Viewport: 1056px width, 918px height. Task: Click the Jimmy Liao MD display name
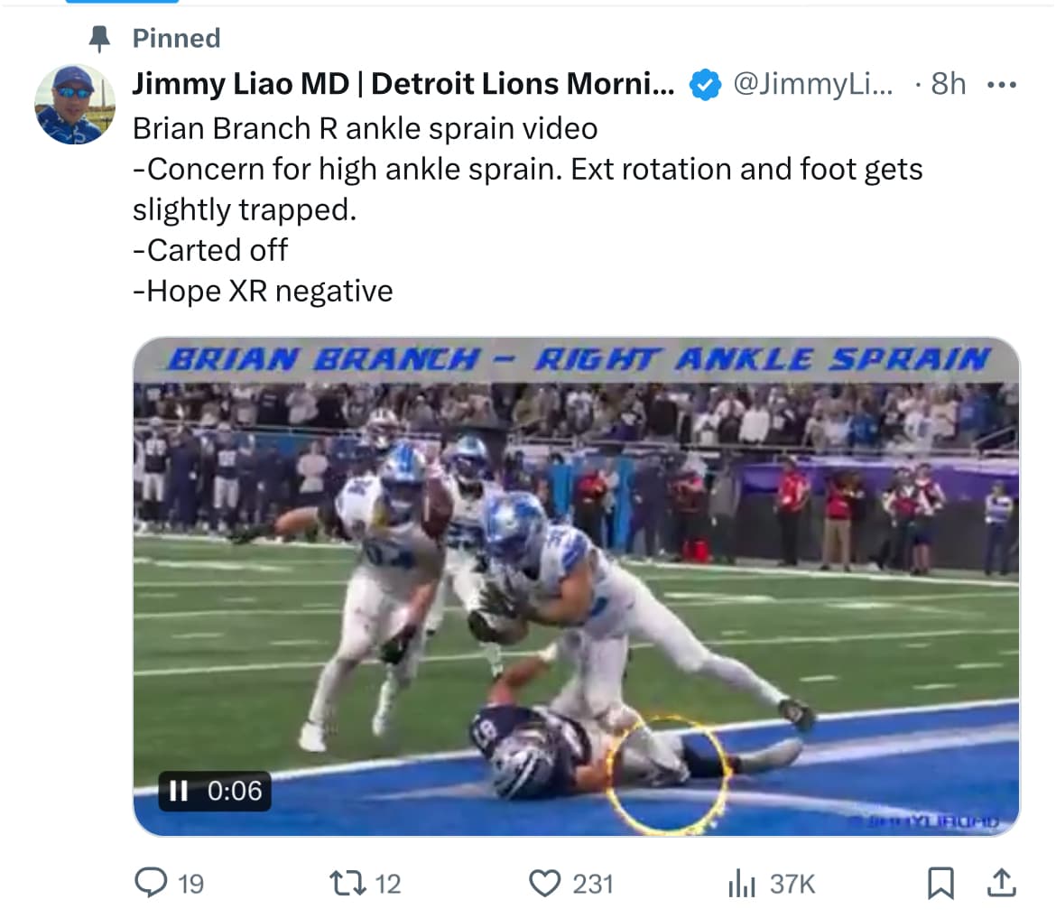403,84
